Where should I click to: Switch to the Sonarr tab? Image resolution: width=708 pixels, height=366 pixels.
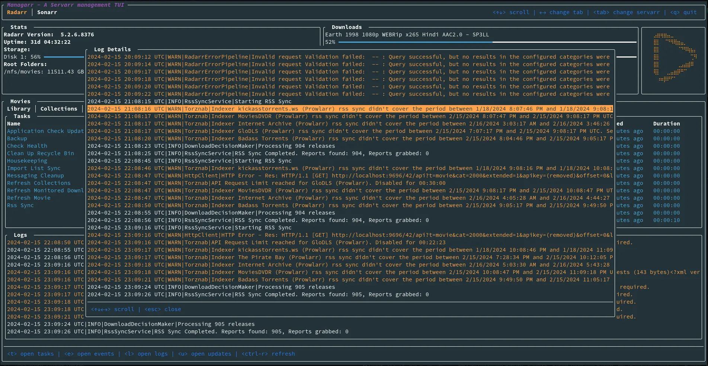pos(47,12)
